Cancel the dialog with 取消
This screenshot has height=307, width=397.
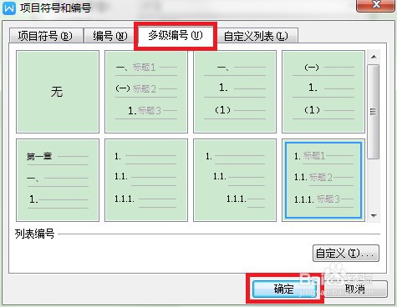355,289
